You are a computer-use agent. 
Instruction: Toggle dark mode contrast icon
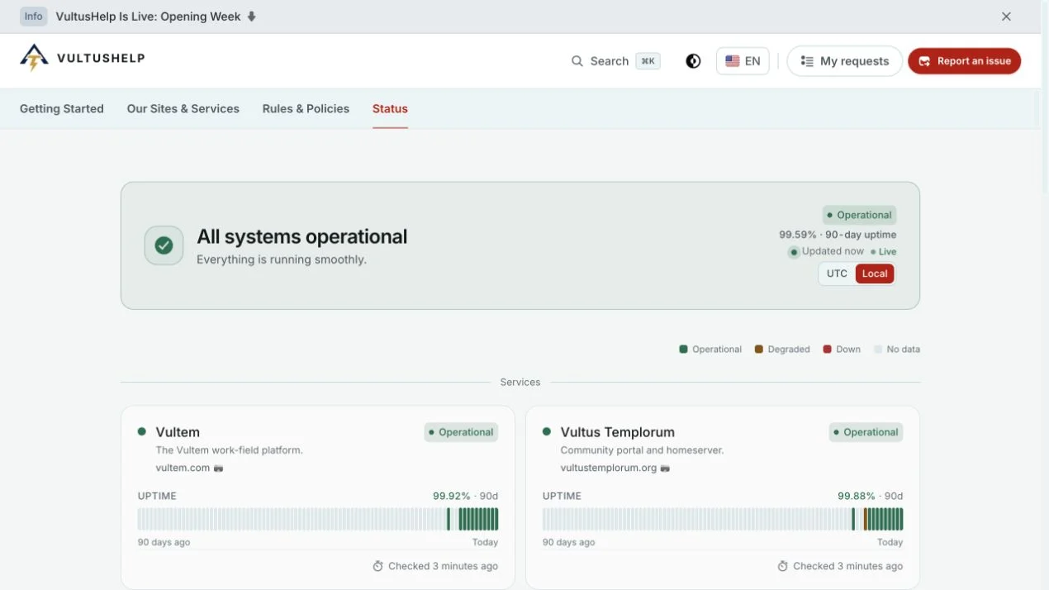click(693, 61)
